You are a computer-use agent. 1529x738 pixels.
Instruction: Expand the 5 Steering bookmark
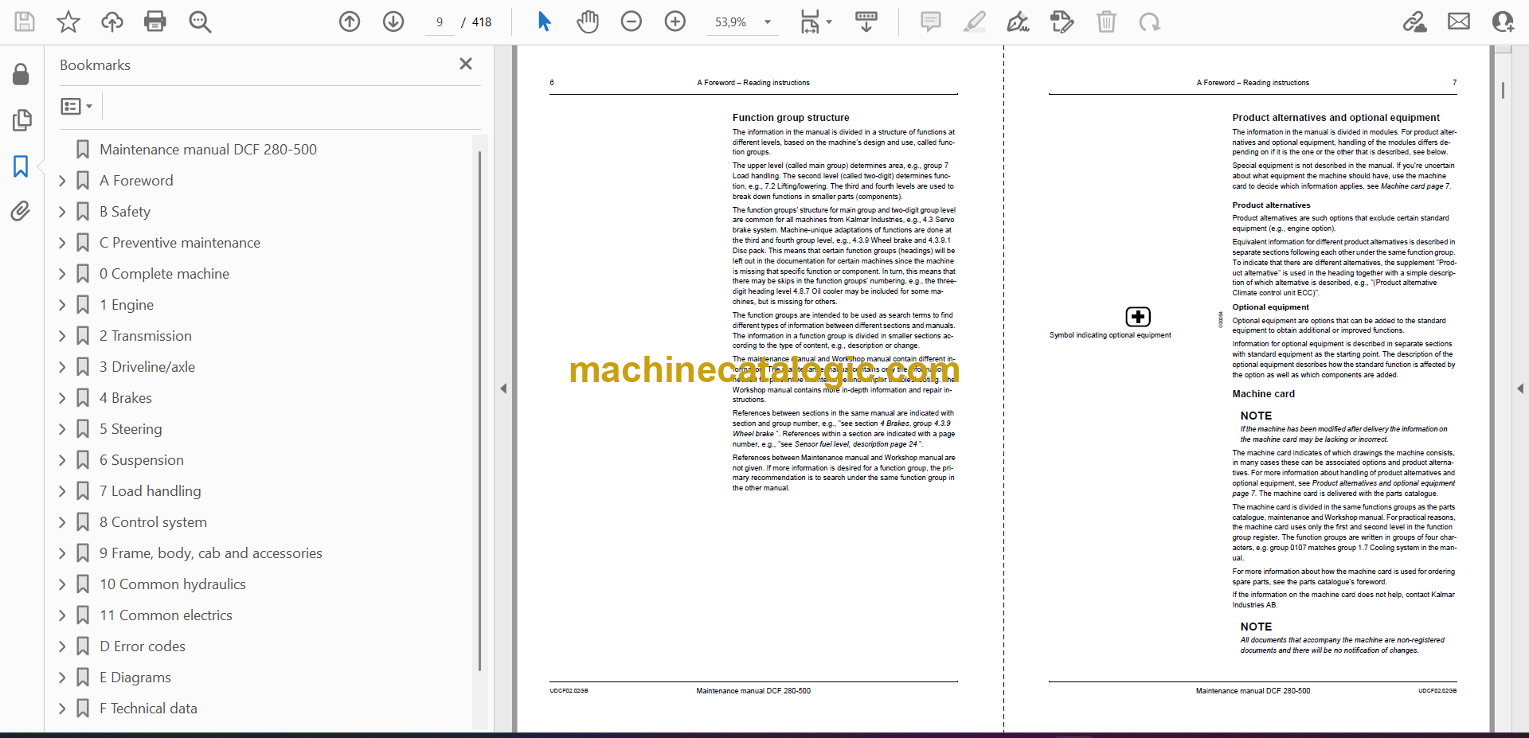(x=62, y=429)
